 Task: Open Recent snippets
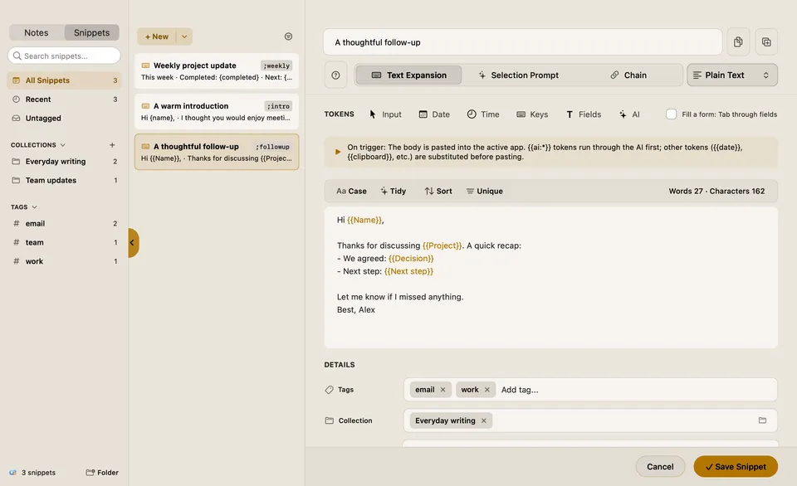[x=64, y=99]
